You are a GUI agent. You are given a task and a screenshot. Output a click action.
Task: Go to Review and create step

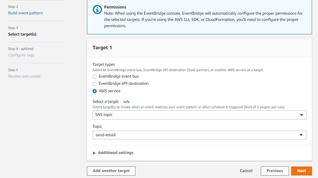point(24,76)
